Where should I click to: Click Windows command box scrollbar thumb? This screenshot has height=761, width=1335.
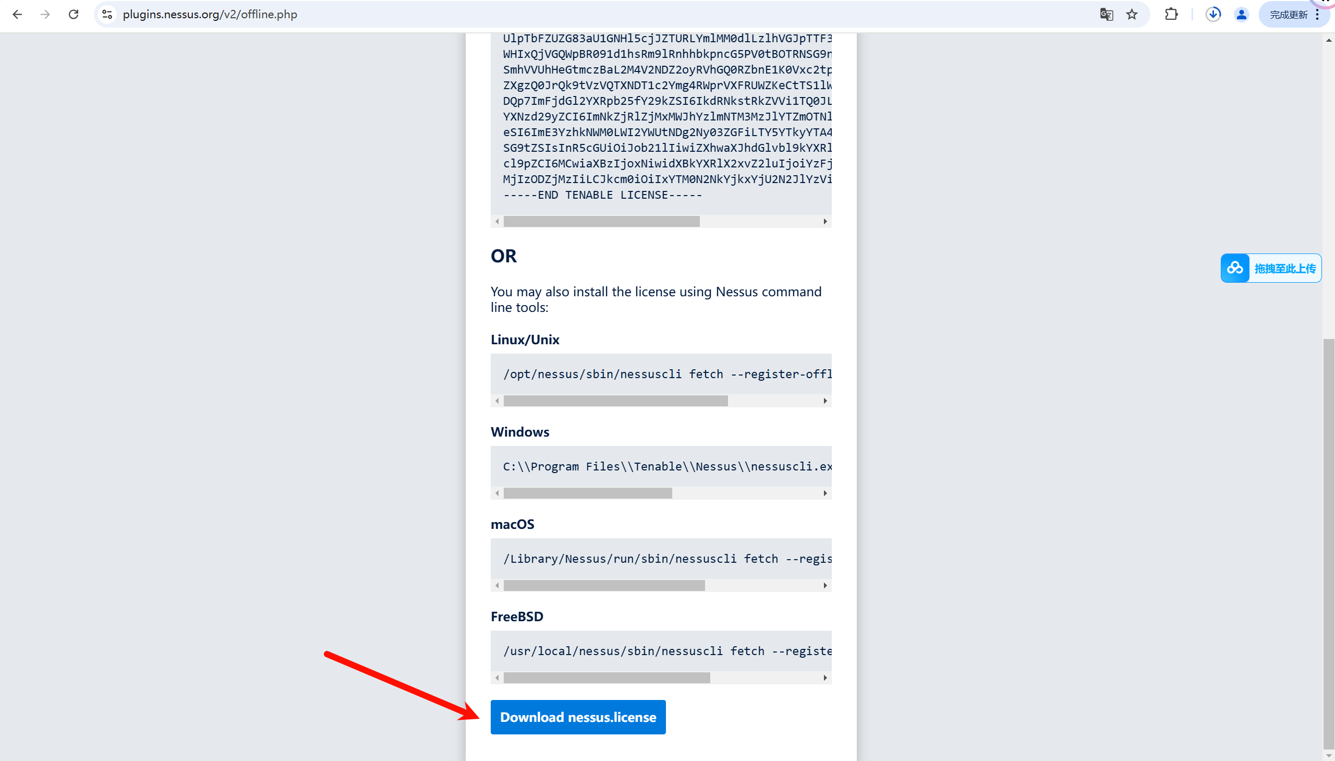[x=587, y=493]
